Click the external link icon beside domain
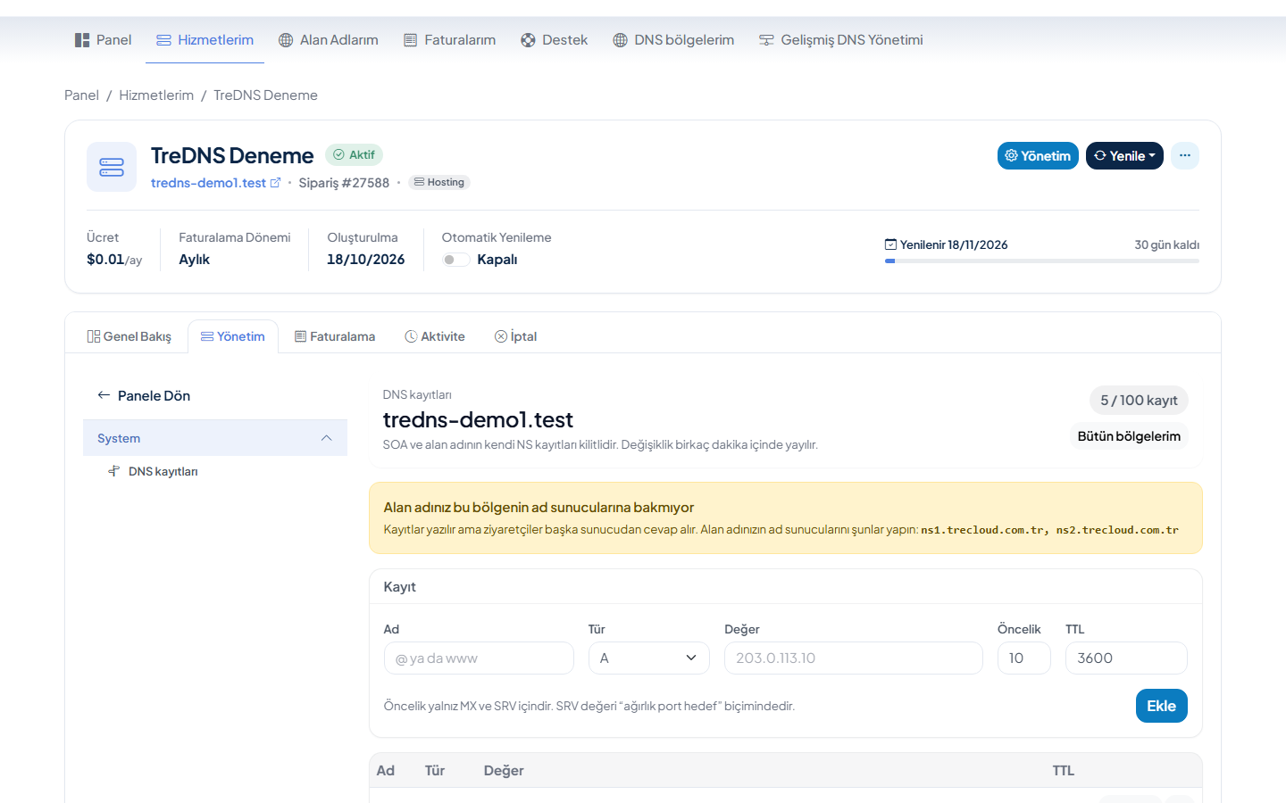 (275, 183)
